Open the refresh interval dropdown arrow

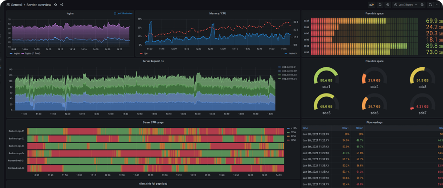(436, 5)
